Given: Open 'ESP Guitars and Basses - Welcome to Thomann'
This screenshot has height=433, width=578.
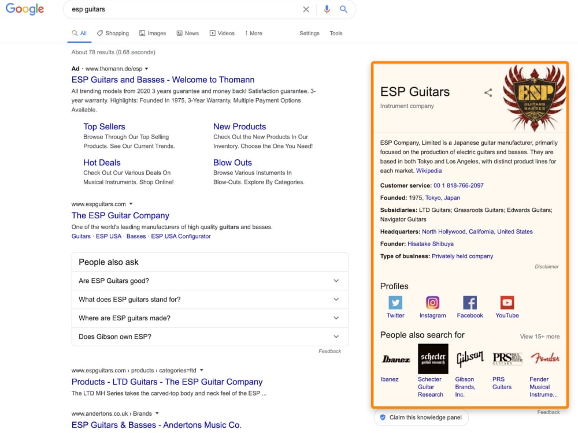Looking at the screenshot, I should click(163, 80).
